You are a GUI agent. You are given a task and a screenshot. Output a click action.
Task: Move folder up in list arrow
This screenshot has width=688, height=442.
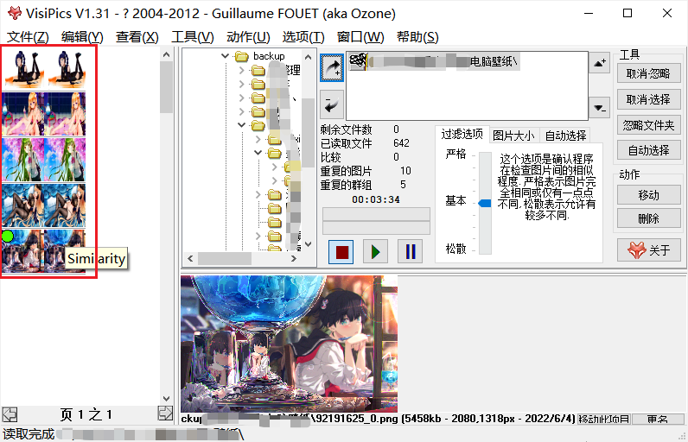(600, 63)
